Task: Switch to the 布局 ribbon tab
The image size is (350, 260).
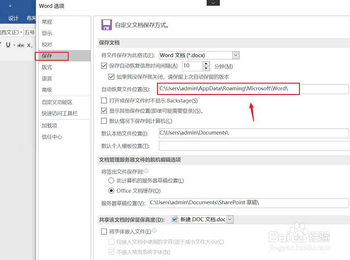Action: click(31, 18)
